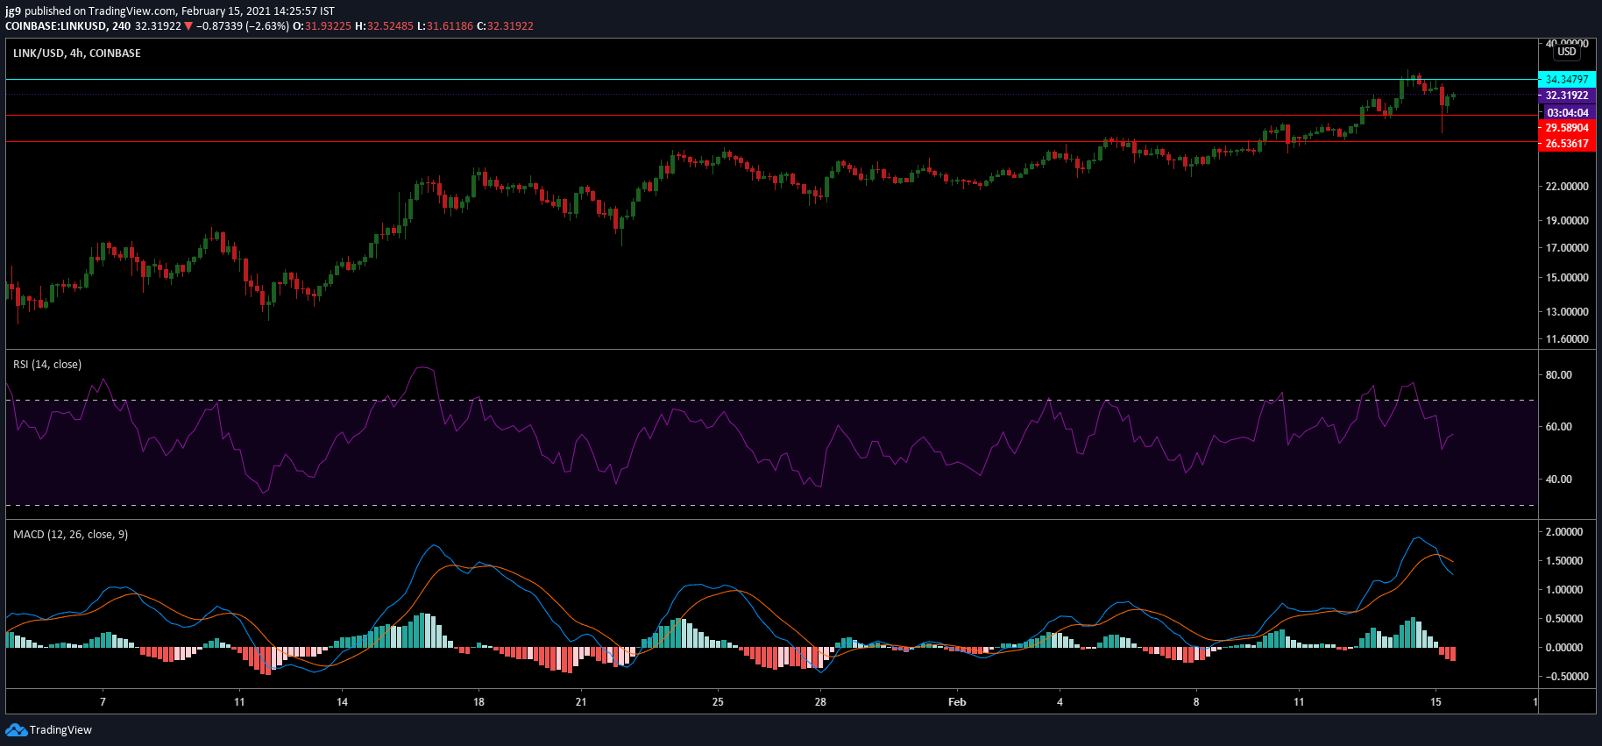The image size is (1602, 746).
Task: Click the red 26.53617 price label
Action: [x=1567, y=144]
